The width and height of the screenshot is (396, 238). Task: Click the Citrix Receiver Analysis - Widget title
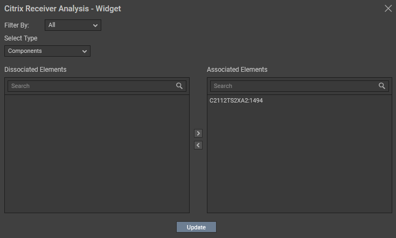[62, 9]
